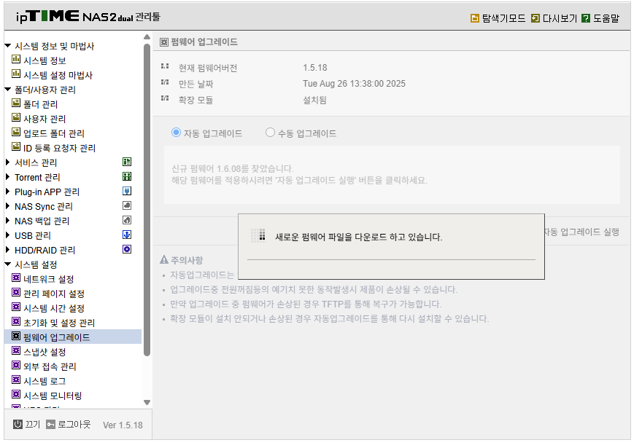The image size is (642, 448).
Task: Click the 로그아웃 label
Action: tap(74, 425)
